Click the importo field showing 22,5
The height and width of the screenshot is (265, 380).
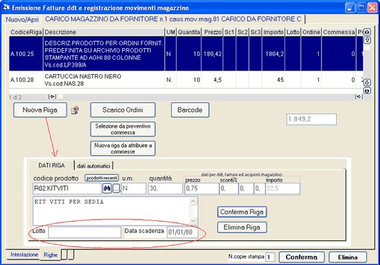click(x=282, y=189)
